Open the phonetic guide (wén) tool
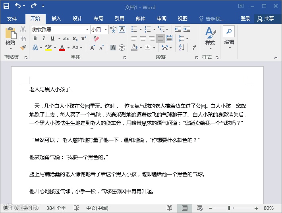282x213 pixels. tap(113, 29)
